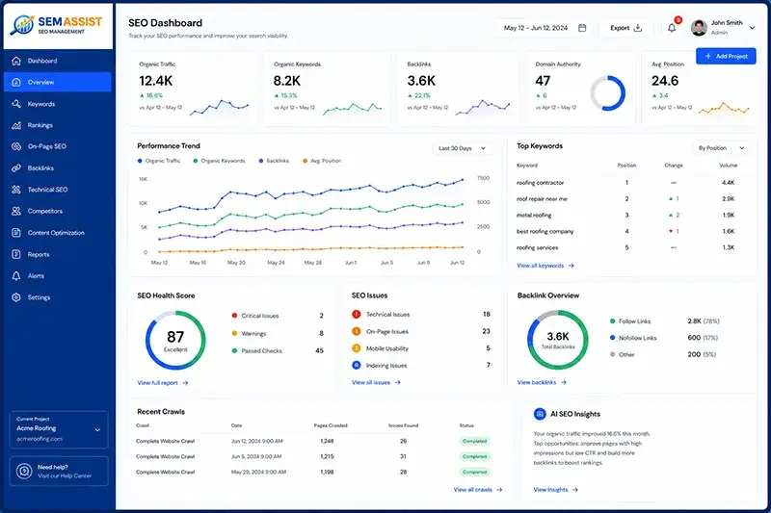Click the Passed Checks count 45
The width and height of the screenshot is (771, 513).
319,350
